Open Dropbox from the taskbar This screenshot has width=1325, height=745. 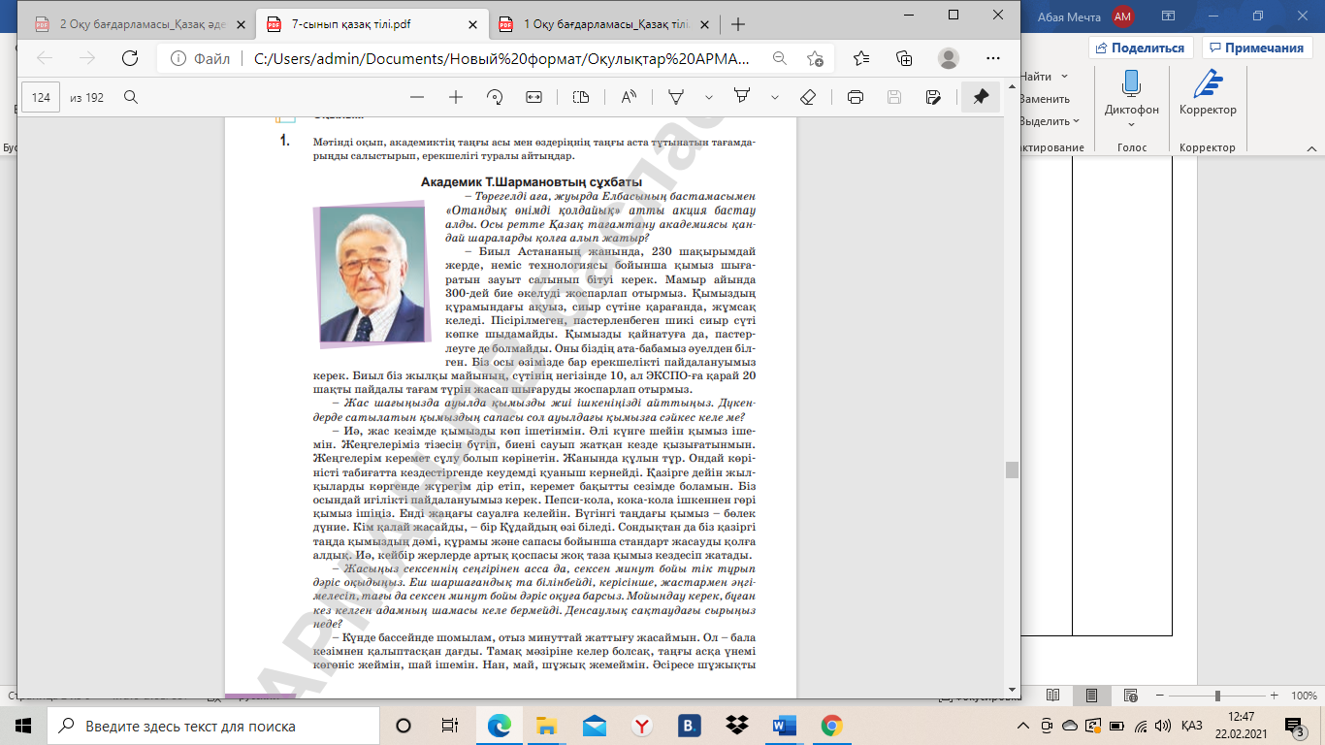coord(737,726)
